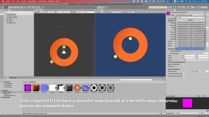Click the shader Edit button
The width and height of the screenshot is (209, 117).
coord(206,15)
